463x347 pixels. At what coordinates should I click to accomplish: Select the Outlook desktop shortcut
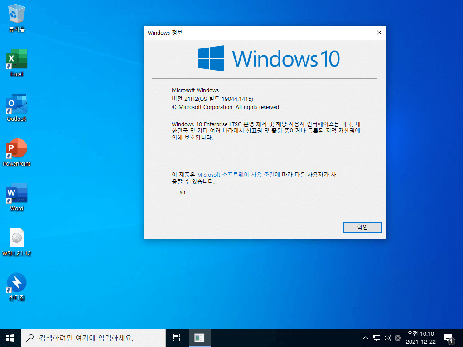pos(16,108)
